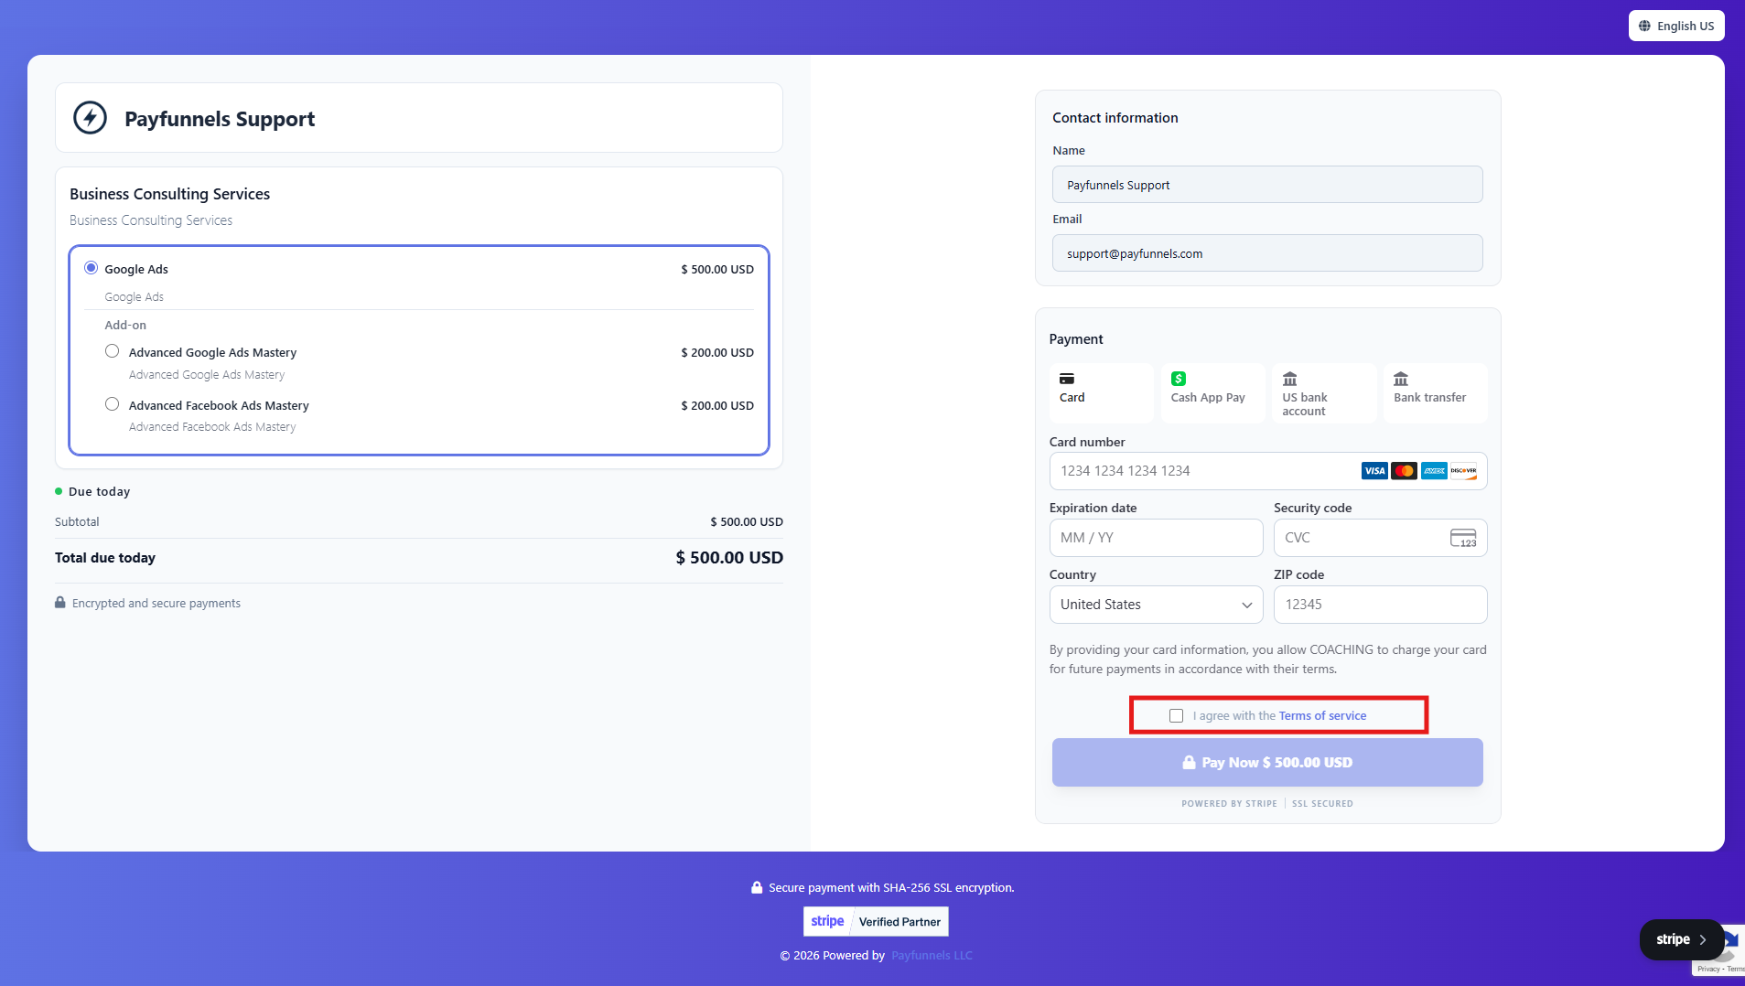Click the $ 500.00 USD Google Ads price

717,269
